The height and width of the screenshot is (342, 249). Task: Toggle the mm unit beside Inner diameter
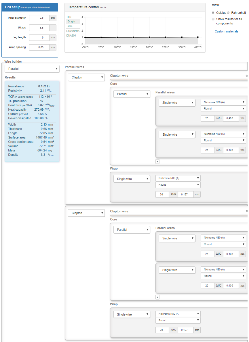53,18
